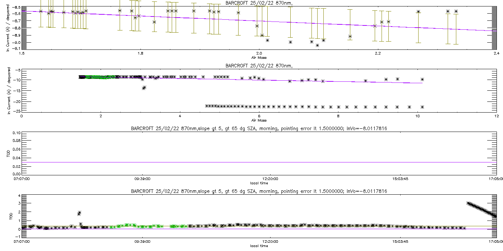Select the 1.8 air mass tick in top plot
The width and height of the screenshot is (503, 251).
coord(140,53)
